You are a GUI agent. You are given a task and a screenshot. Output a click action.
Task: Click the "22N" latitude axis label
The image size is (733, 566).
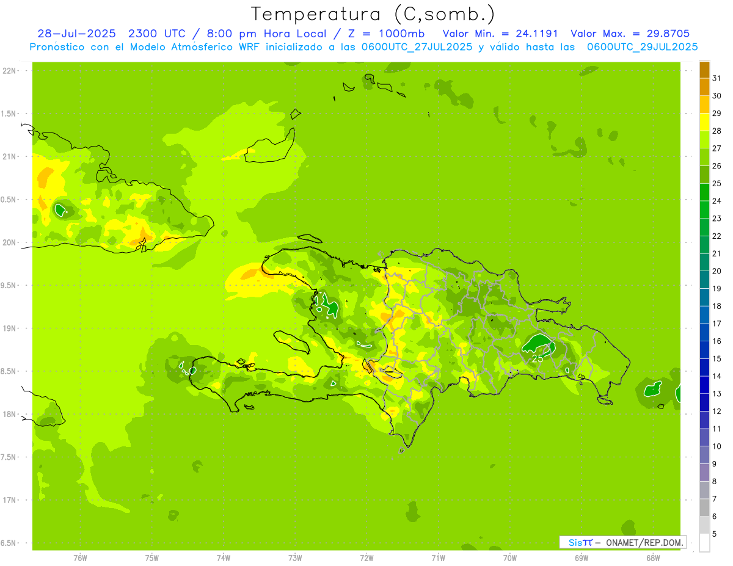[9, 71]
